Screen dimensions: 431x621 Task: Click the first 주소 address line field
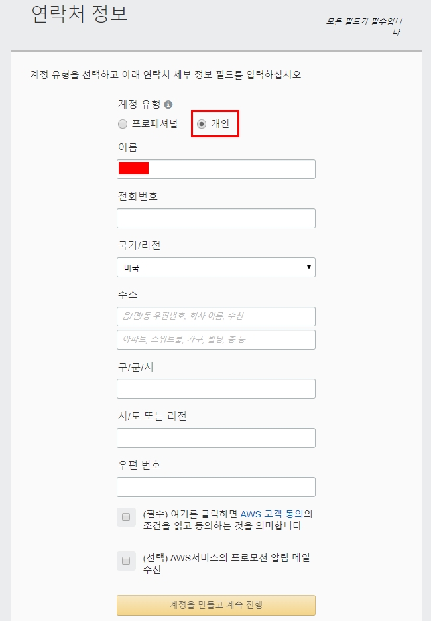click(216, 316)
